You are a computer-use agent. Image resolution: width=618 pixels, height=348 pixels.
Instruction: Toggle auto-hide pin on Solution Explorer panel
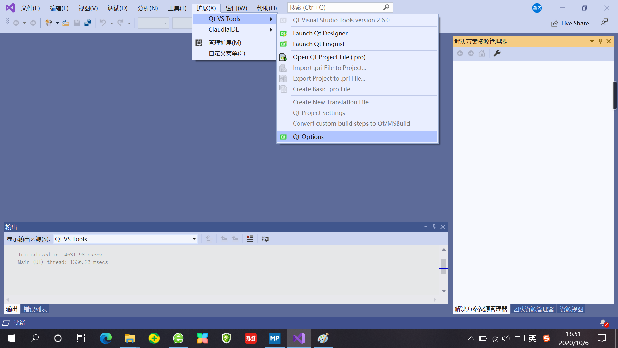point(600,41)
